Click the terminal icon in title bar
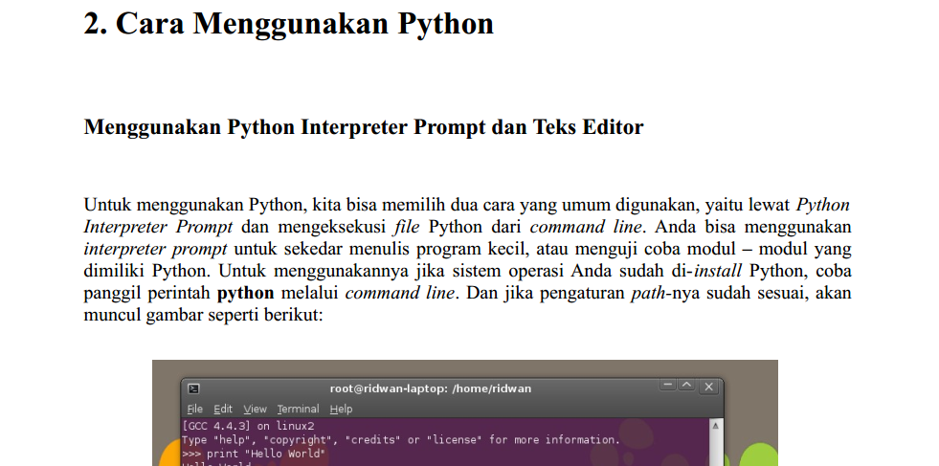The height and width of the screenshot is (466, 939). point(193,388)
